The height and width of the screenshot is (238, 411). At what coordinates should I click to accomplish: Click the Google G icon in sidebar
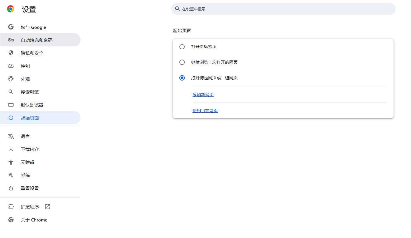coord(11,27)
